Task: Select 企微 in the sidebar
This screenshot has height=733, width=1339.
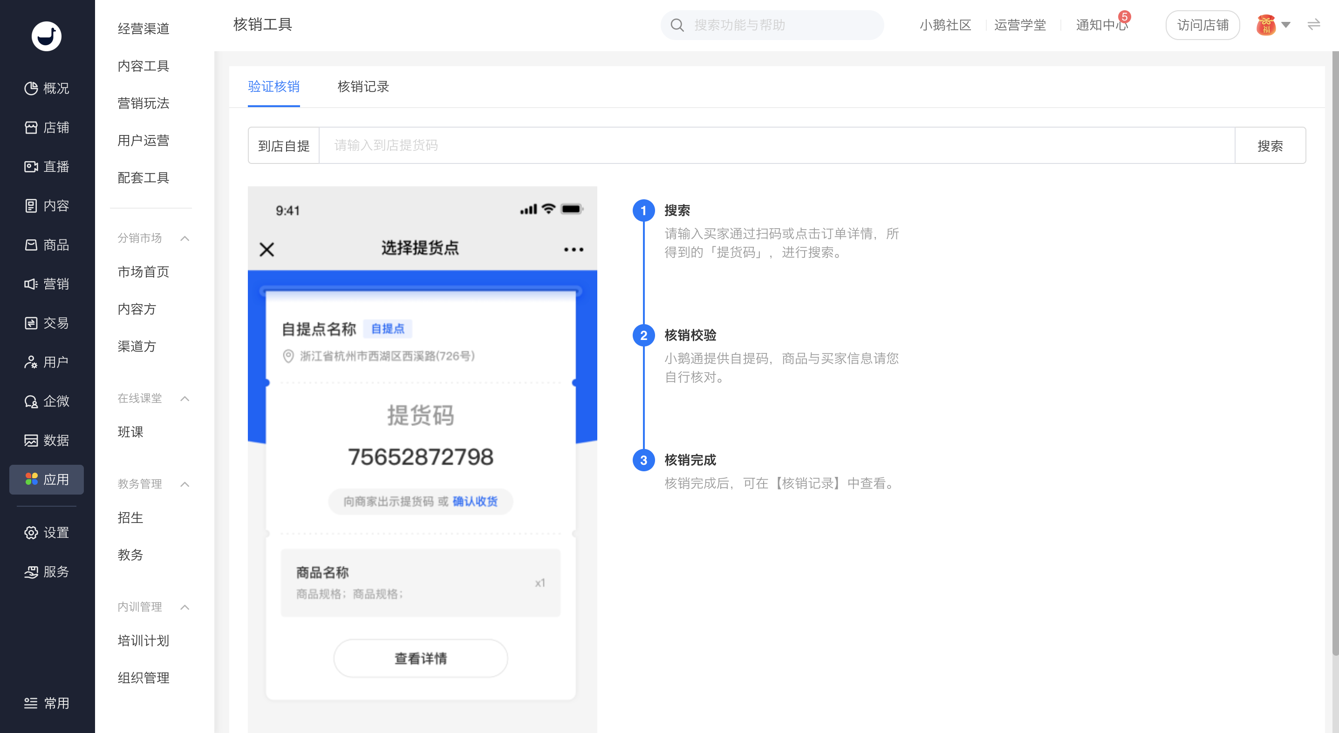Action: [47, 401]
